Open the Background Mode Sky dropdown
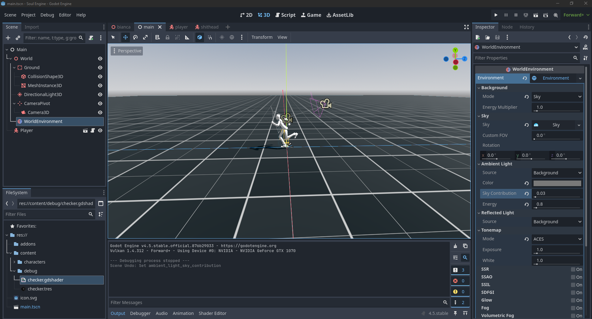The height and width of the screenshot is (319, 592). click(557, 97)
